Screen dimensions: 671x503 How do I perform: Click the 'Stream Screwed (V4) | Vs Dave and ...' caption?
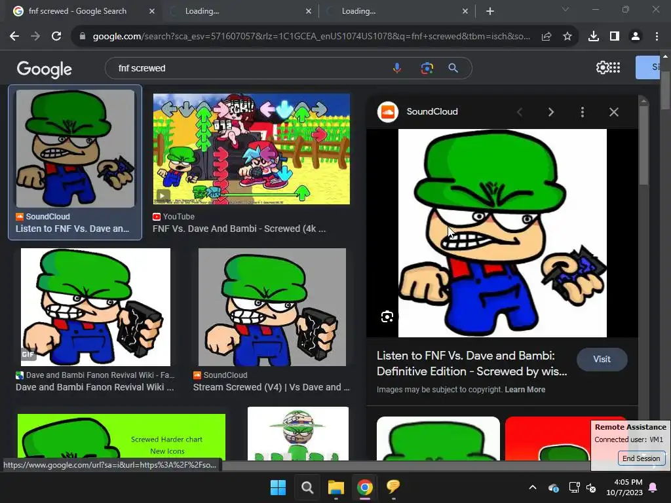point(271,387)
